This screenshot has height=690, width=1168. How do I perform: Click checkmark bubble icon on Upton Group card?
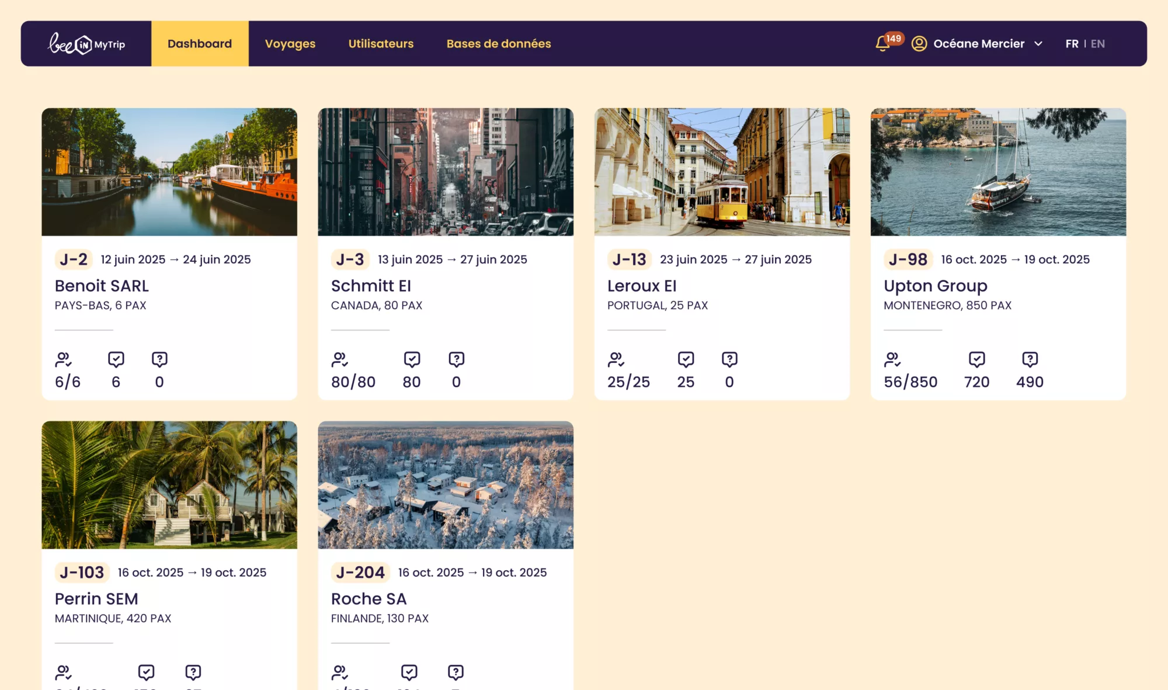pyautogui.click(x=976, y=359)
